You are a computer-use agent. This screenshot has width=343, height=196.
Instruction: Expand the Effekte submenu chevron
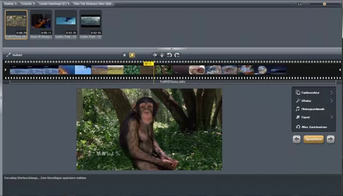tap(331, 101)
